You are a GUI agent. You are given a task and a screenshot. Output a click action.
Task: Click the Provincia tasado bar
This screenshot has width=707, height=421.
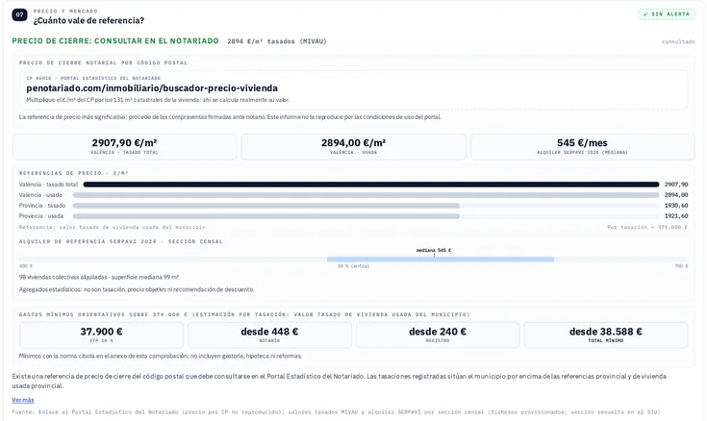click(x=266, y=206)
